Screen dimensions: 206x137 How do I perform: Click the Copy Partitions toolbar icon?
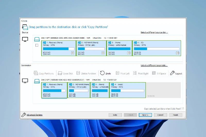click(x=36, y=73)
